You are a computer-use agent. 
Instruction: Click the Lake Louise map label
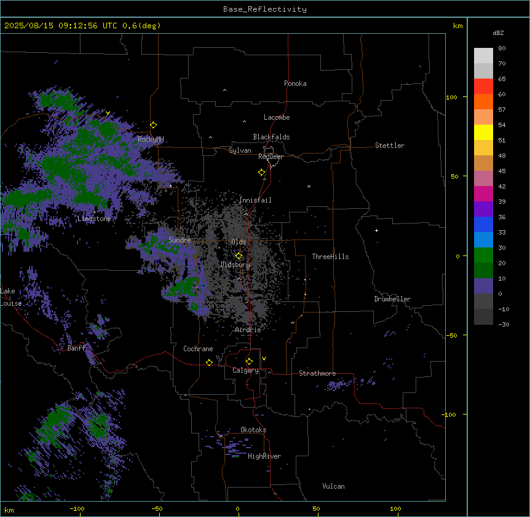pyautogui.click(x=10, y=297)
